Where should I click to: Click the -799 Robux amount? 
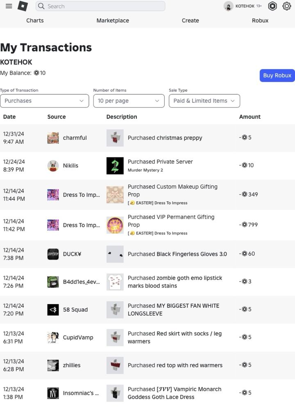[248, 225]
